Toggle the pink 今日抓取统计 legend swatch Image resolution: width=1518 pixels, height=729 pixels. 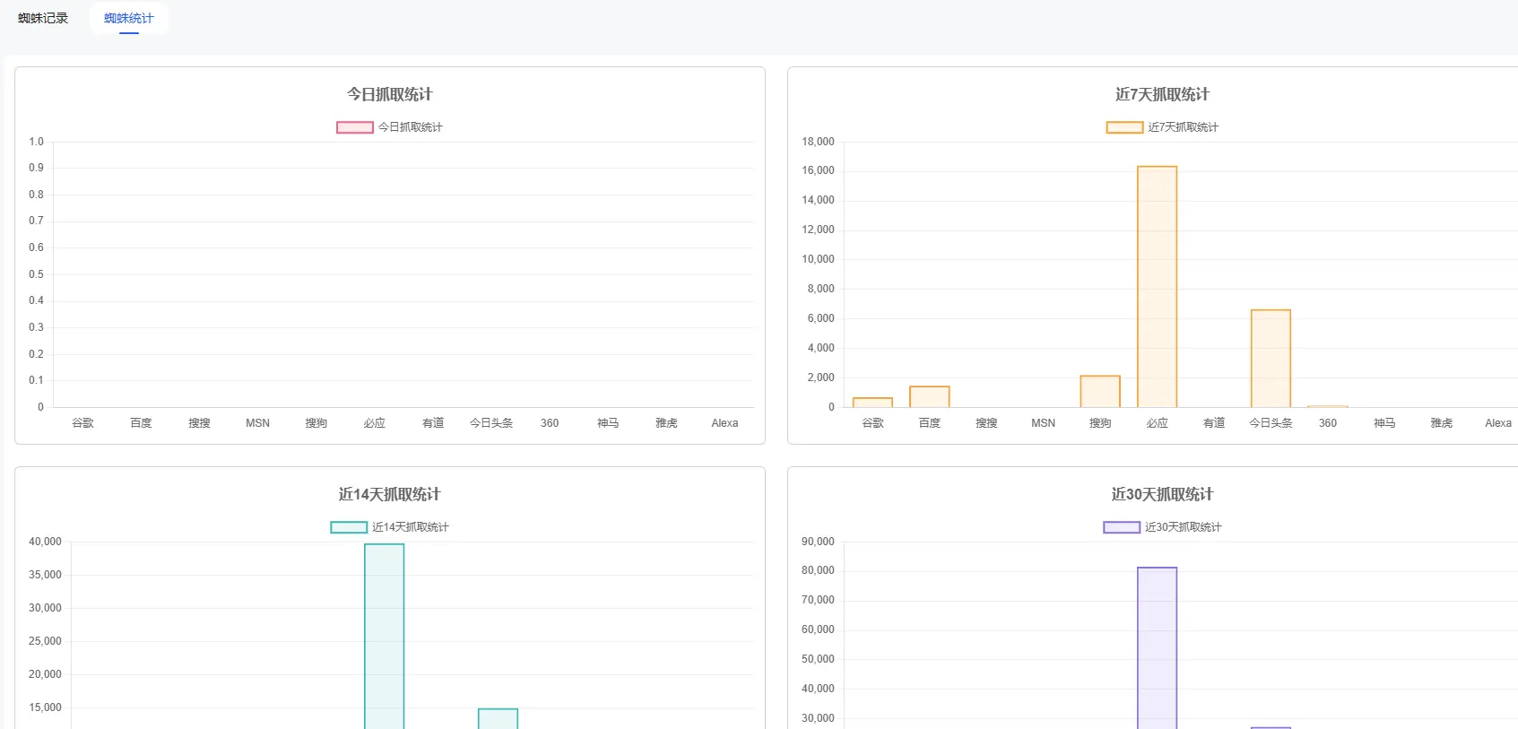point(355,127)
